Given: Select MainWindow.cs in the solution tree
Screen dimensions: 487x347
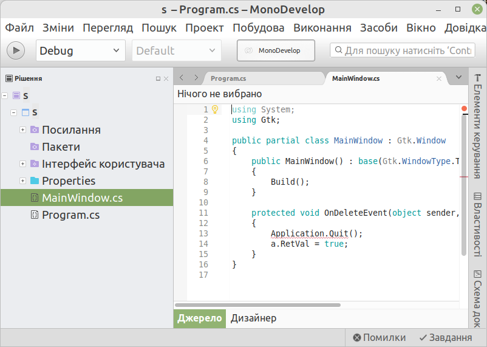Looking at the screenshot, I should click(x=87, y=198).
